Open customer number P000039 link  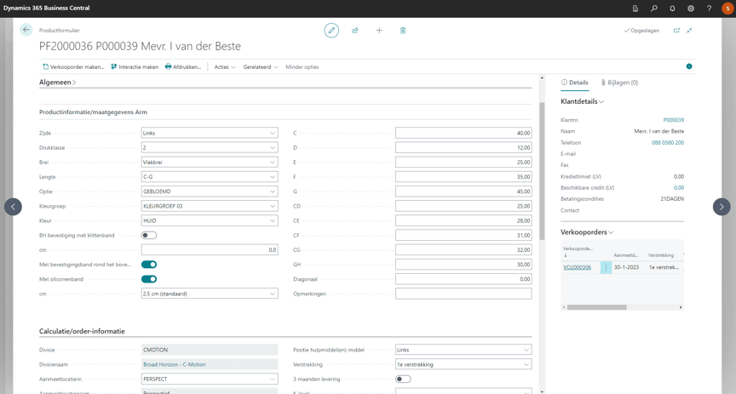coord(674,120)
